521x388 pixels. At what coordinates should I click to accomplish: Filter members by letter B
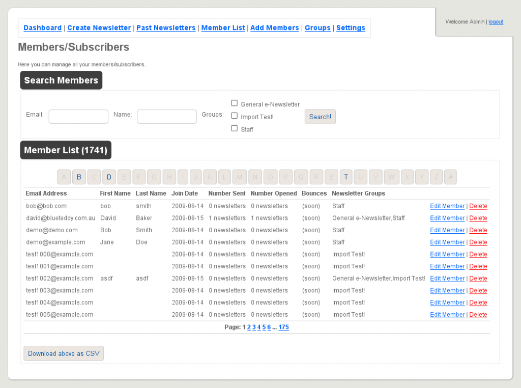[x=79, y=177]
